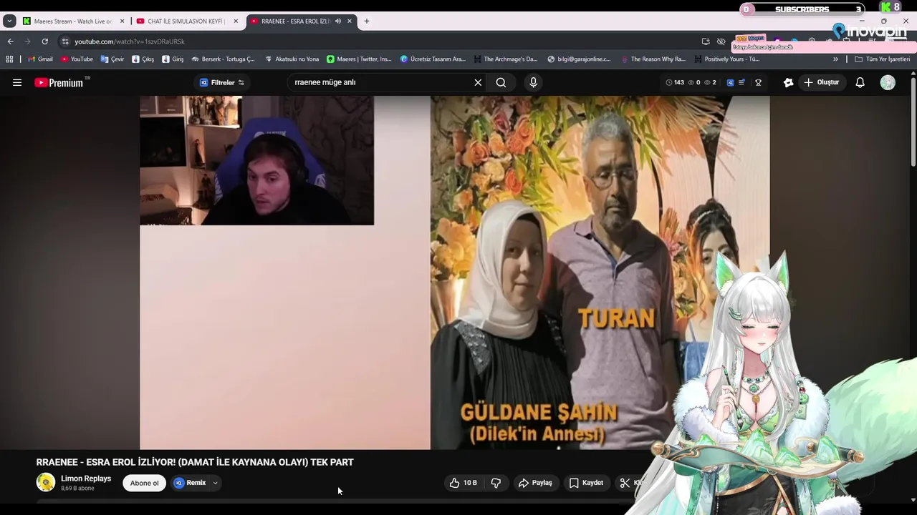Click the crossed-out eye icon in address bar
Screen dimensions: 917x515
721,41
